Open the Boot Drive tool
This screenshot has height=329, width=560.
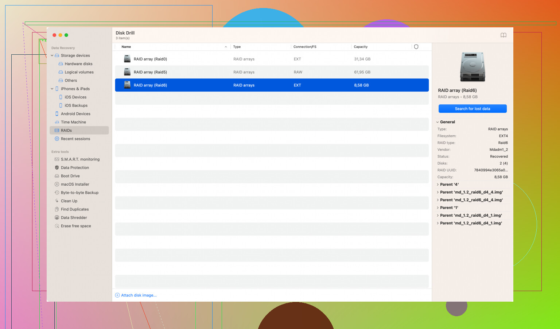pyautogui.click(x=70, y=176)
